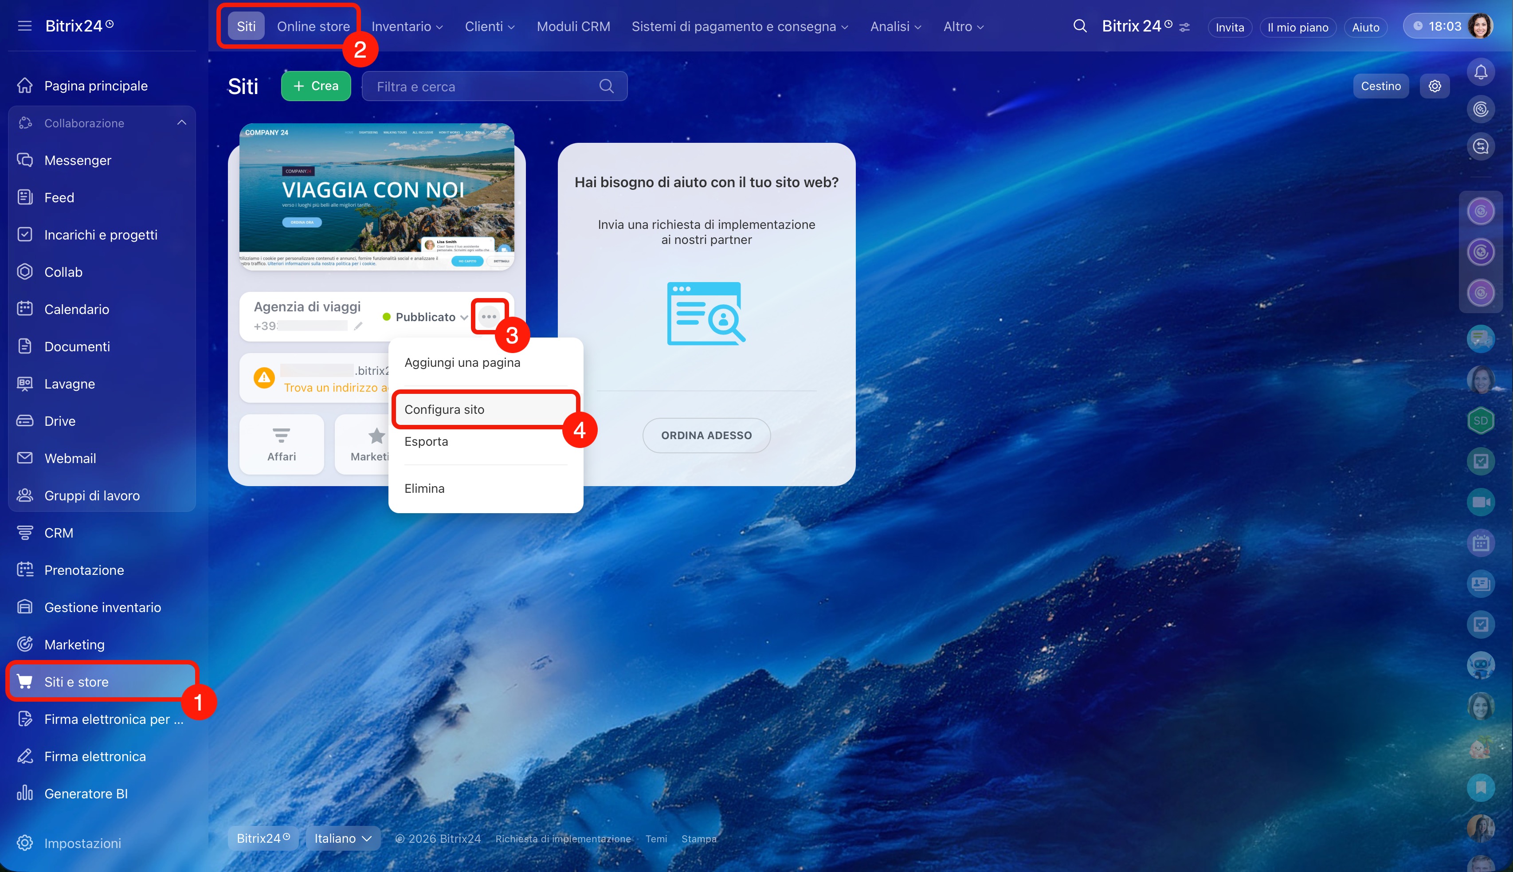Click the ORDINA ADESSO button
The width and height of the screenshot is (1513, 872).
click(706, 436)
